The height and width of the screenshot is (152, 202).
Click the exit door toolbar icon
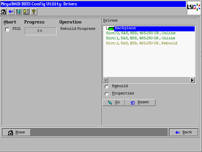(x=18, y=12)
